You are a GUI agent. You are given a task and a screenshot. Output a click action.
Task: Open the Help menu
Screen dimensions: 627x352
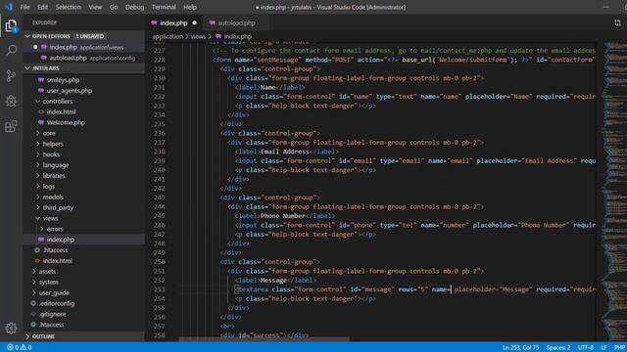(190, 7)
